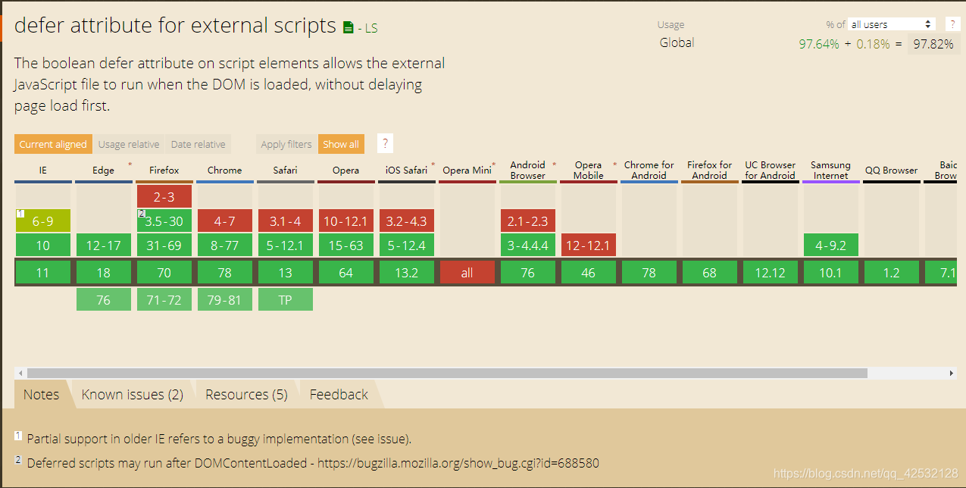
Task: Click the Safari 5-12.1 version cell
Action: [286, 245]
